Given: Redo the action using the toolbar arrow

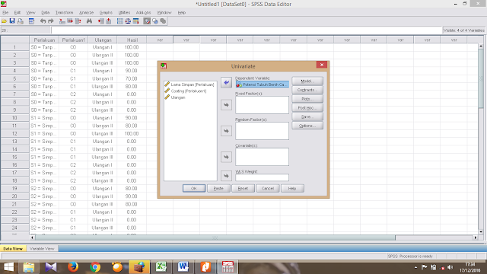Looking at the screenshot, I should [51, 21].
